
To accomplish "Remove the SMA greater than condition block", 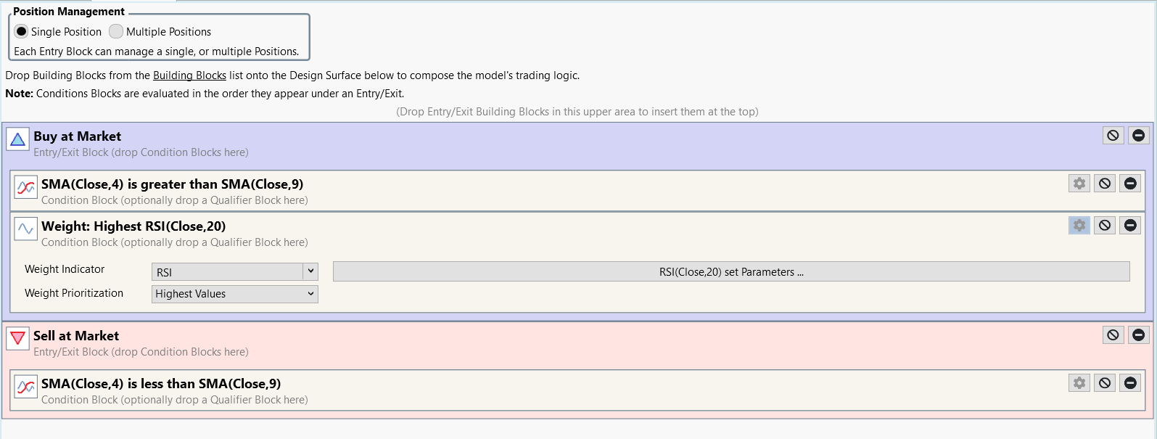I will click(1130, 184).
